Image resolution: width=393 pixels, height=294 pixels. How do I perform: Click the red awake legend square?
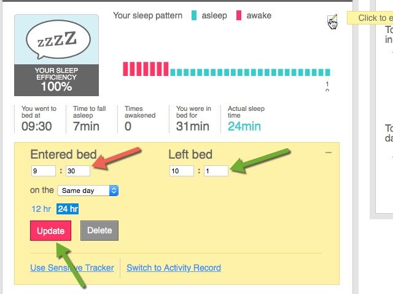[x=239, y=15]
